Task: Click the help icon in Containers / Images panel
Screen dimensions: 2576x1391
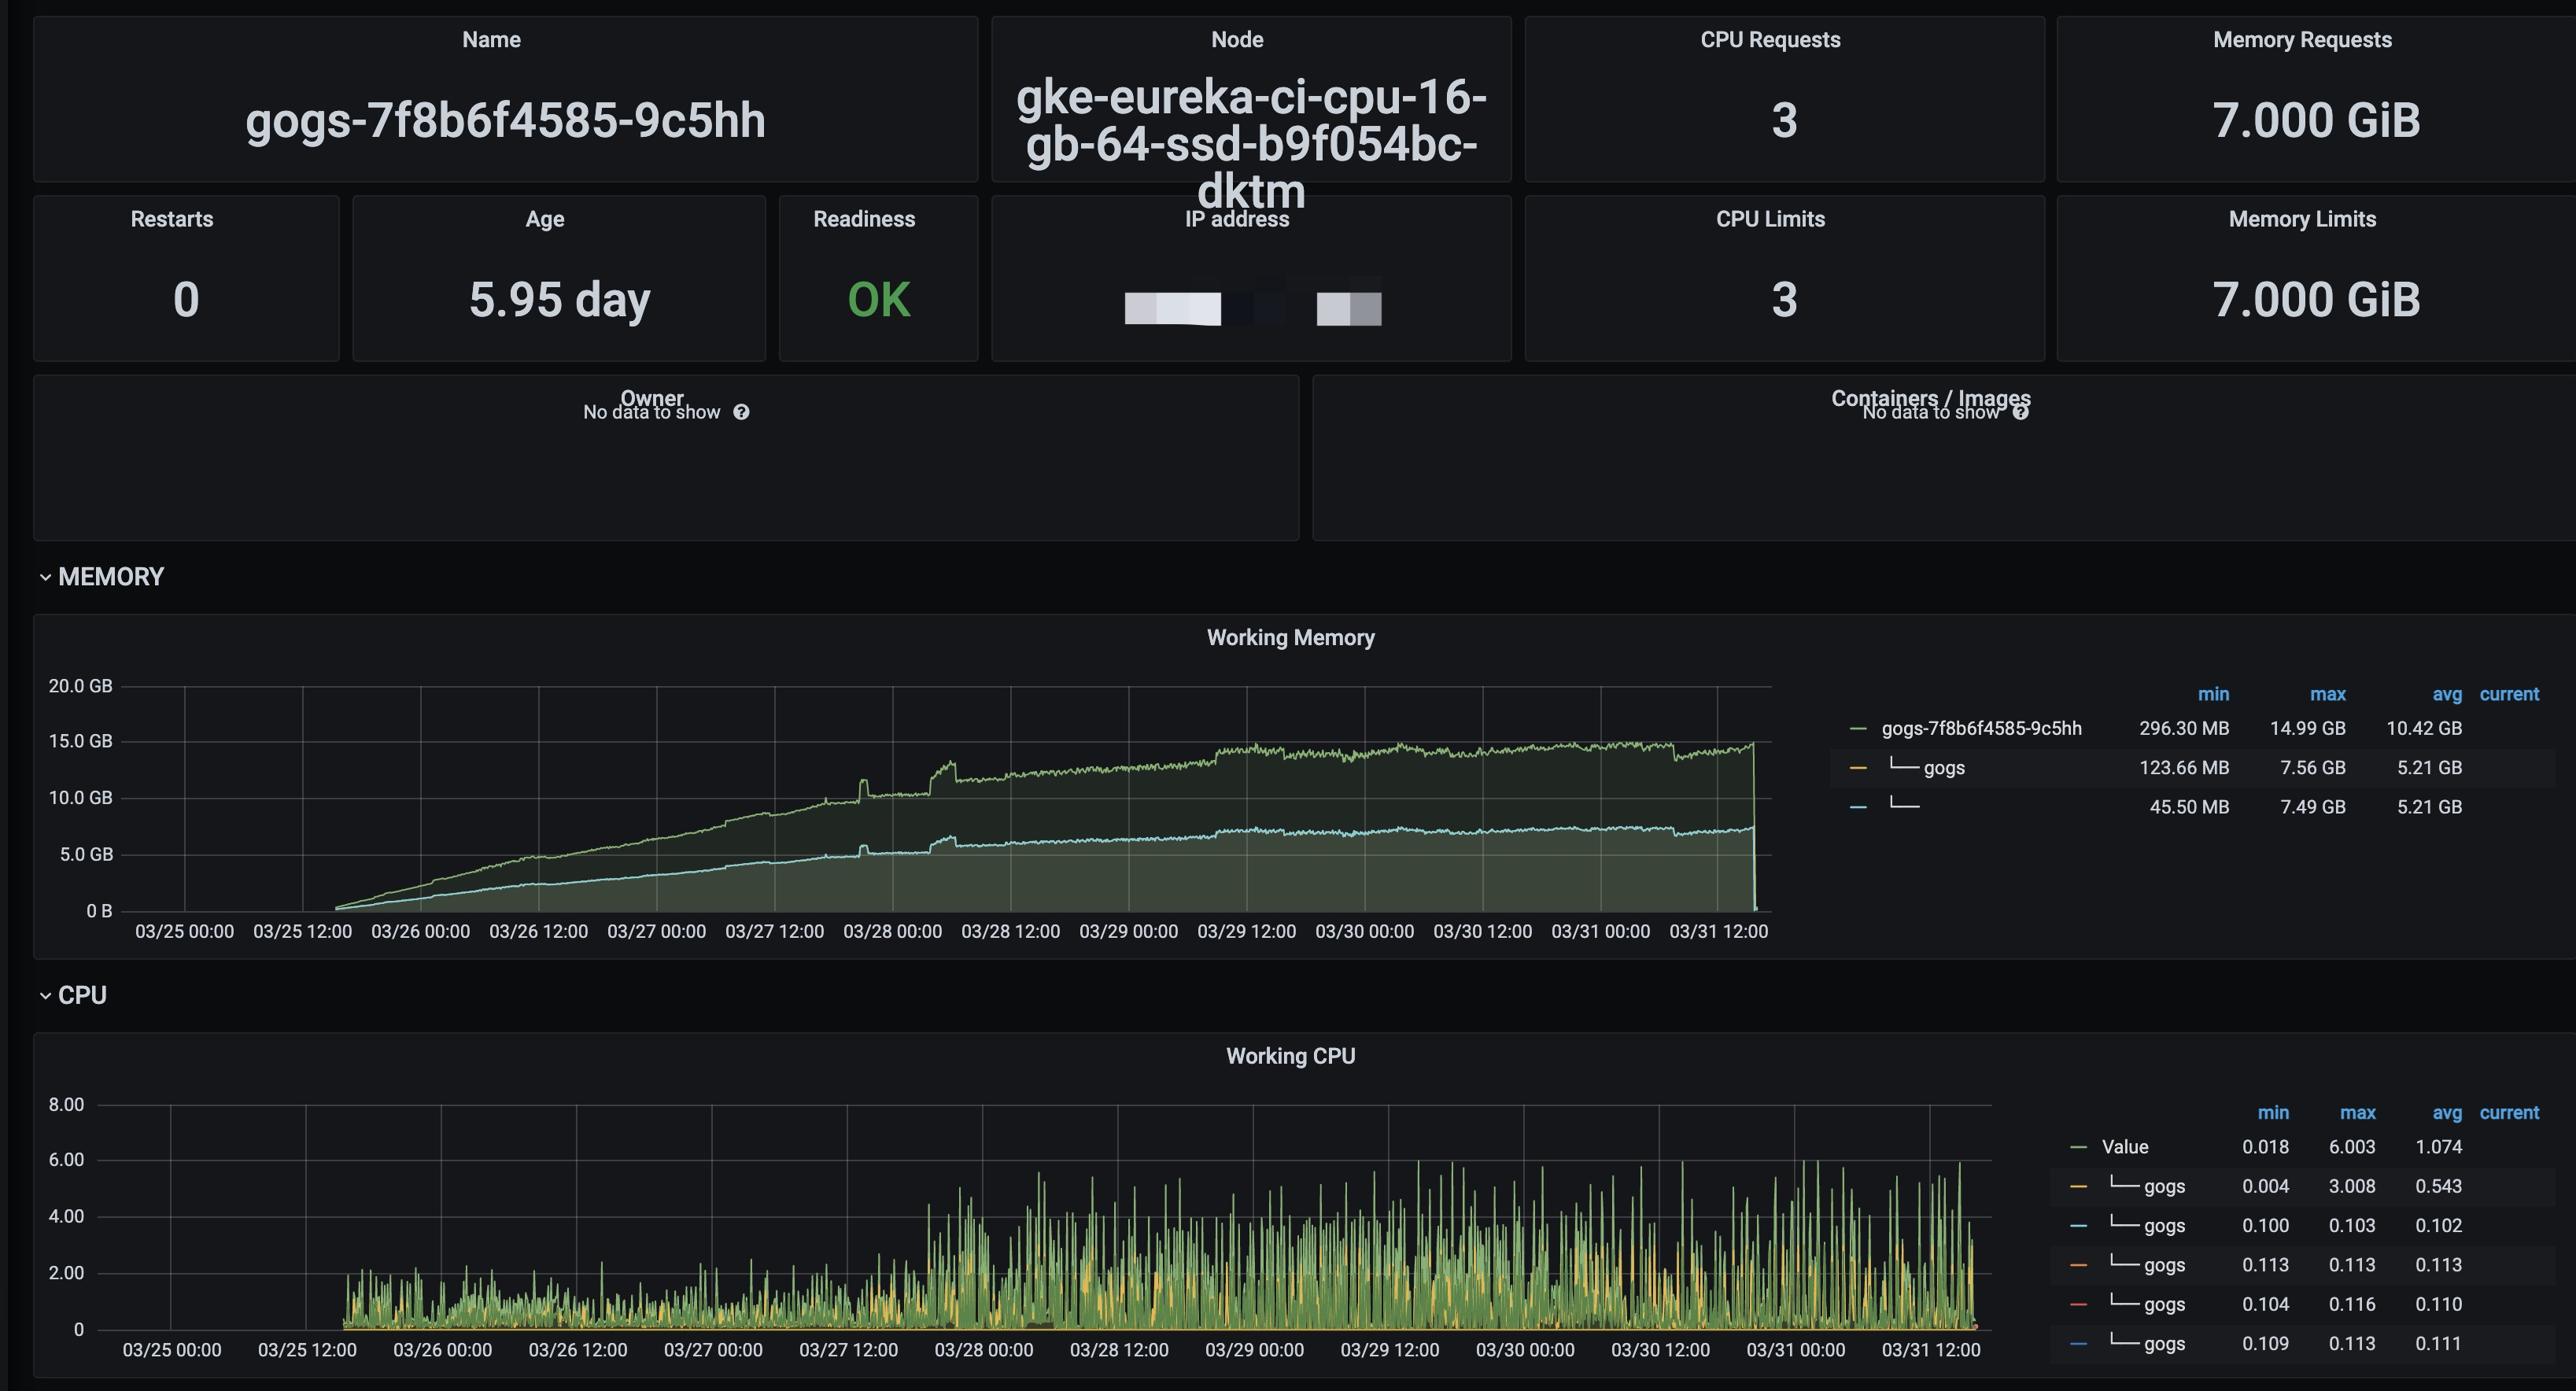Action: pyautogui.click(x=2021, y=412)
